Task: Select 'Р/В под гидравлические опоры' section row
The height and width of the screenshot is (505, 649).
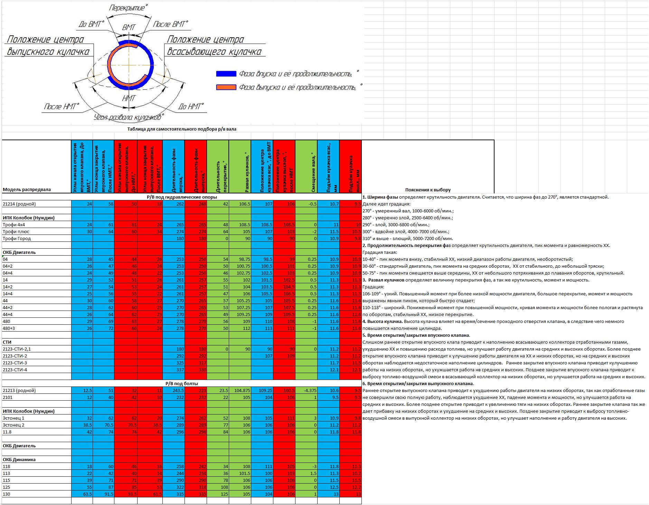Action: click(x=182, y=197)
